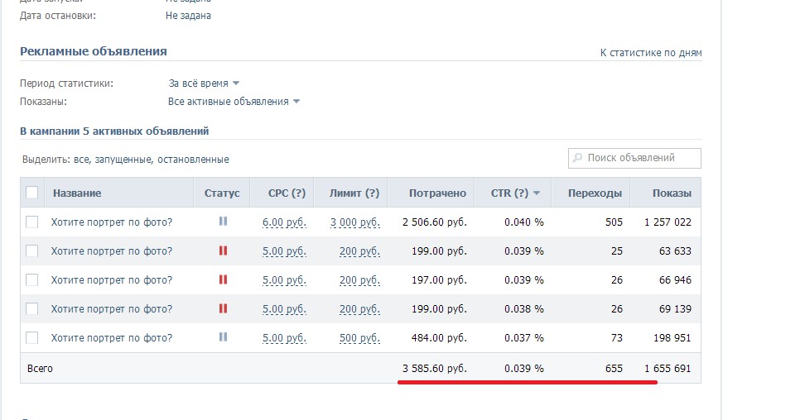Click the 6.00 руб. CPC value
Image resolution: width=805 pixels, height=420 pixels.
point(284,222)
